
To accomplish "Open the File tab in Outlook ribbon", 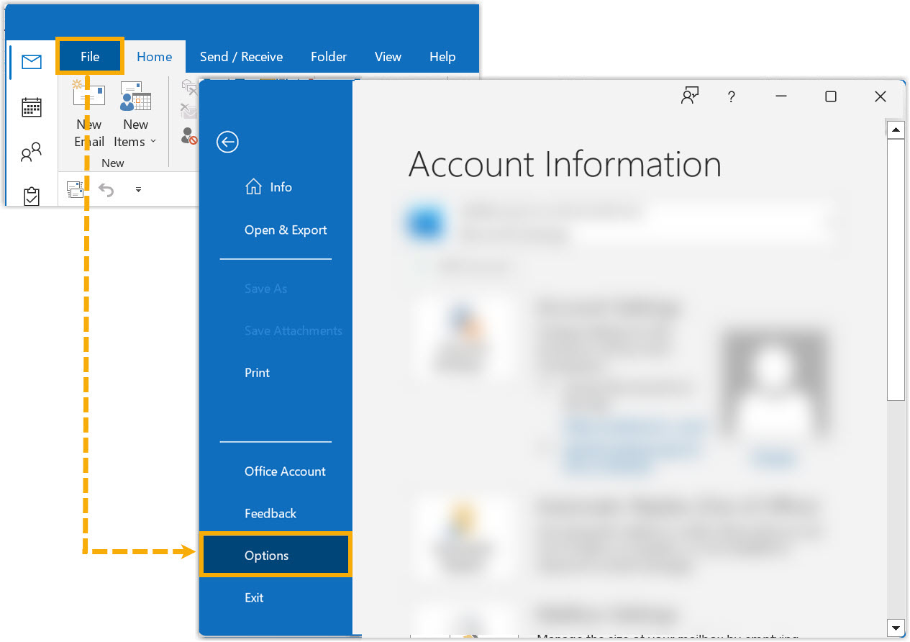I will click(90, 57).
